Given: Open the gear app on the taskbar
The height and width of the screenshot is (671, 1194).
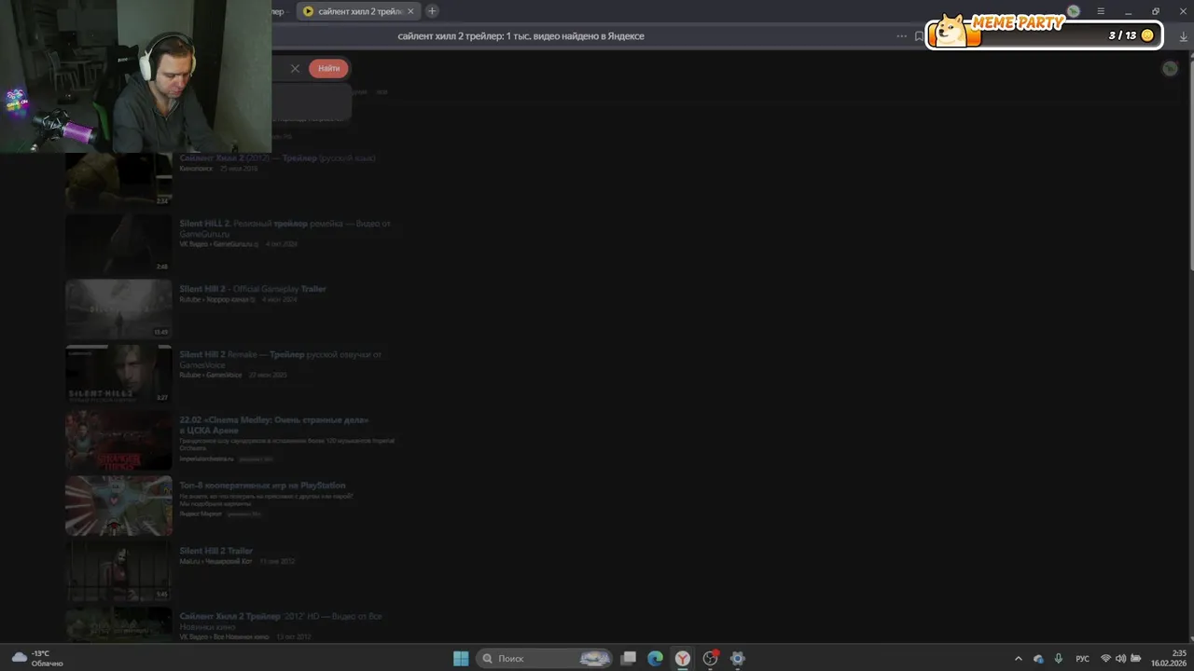Looking at the screenshot, I should click(x=738, y=658).
